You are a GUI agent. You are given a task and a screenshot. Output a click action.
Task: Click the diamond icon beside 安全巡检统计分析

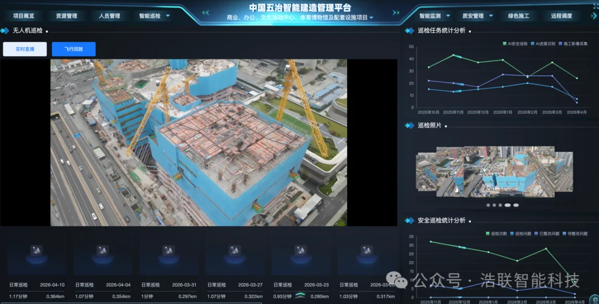click(409, 220)
